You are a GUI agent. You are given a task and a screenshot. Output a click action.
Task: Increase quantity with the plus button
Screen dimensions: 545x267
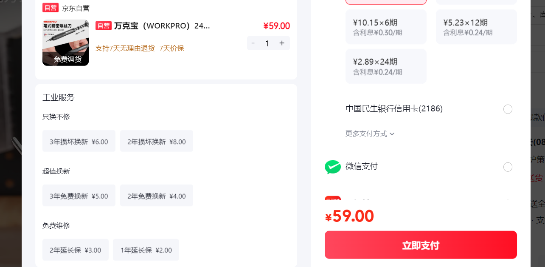coord(282,43)
